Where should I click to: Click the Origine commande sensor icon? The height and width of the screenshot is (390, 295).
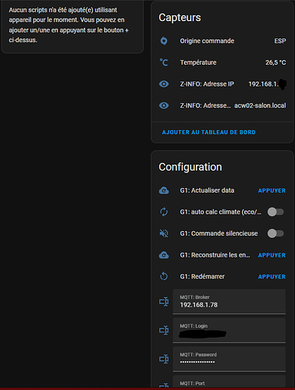click(x=164, y=41)
